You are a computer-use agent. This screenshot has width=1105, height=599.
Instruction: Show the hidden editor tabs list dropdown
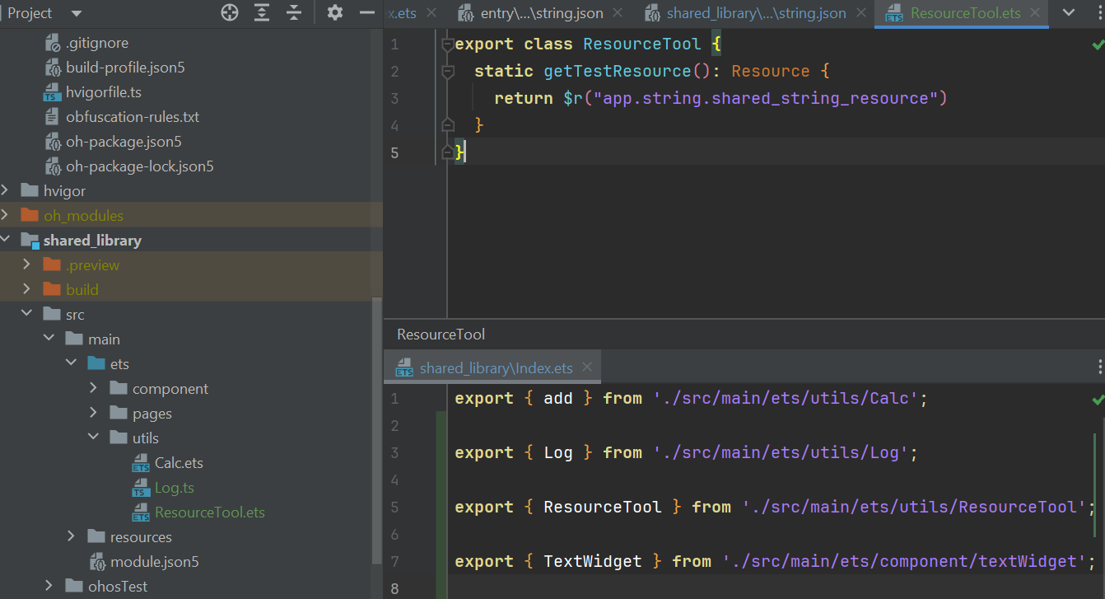pos(1069,13)
